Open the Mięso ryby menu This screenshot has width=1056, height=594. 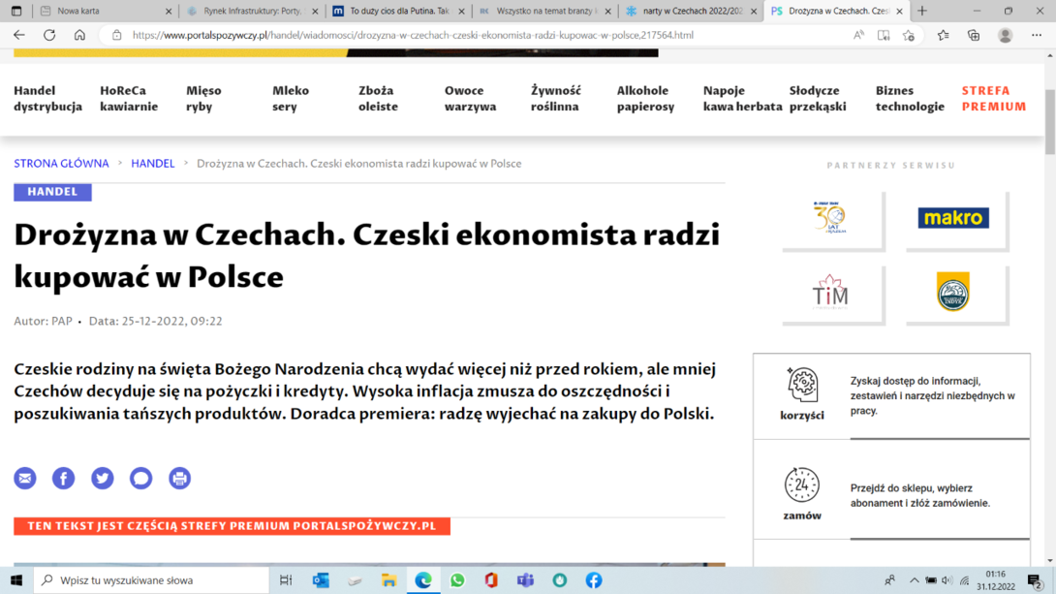click(x=203, y=98)
